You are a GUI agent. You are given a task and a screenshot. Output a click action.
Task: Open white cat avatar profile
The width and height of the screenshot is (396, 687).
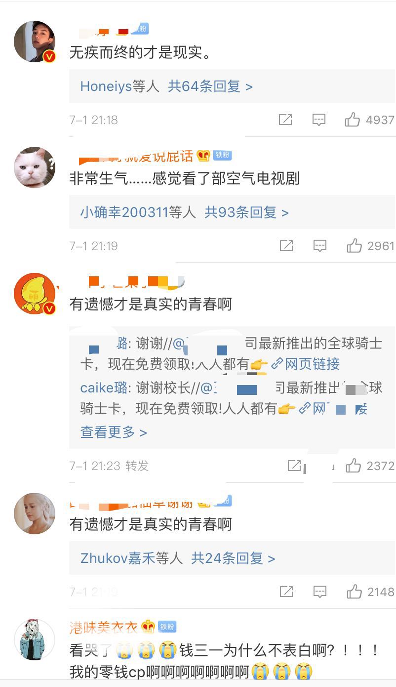coord(35,168)
